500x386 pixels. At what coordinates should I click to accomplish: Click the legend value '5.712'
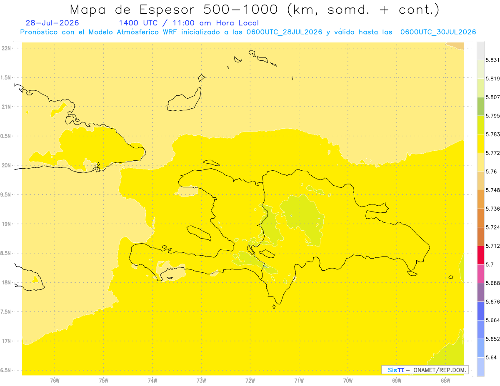tap(493, 246)
